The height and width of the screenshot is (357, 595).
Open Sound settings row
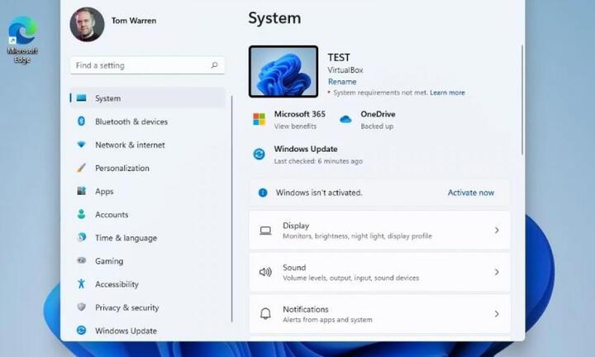click(379, 272)
